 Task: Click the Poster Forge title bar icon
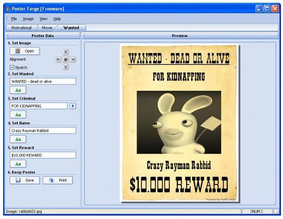click(8, 9)
